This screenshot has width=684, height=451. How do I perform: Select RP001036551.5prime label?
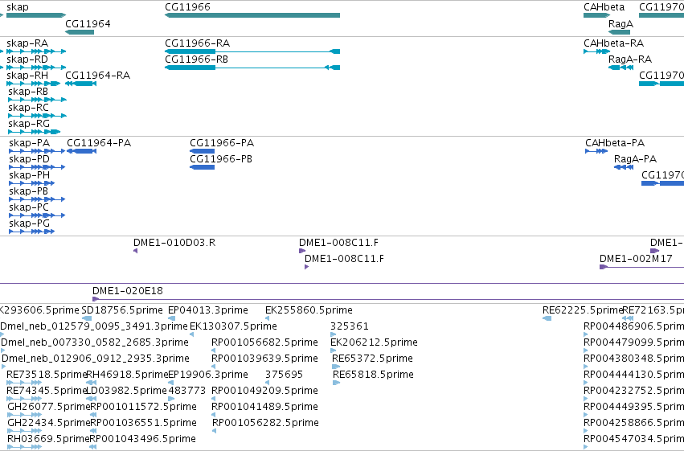[143, 424]
